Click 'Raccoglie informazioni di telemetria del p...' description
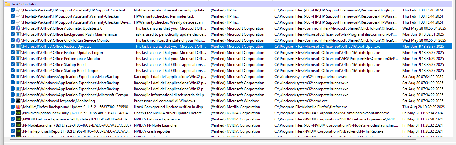The height and width of the screenshot is (145, 456). pyautogui.click(x=170, y=95)
